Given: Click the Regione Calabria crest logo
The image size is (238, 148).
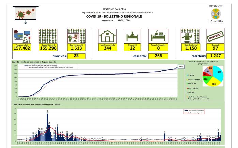Looking at the screenshot, I should coord(216,14).
